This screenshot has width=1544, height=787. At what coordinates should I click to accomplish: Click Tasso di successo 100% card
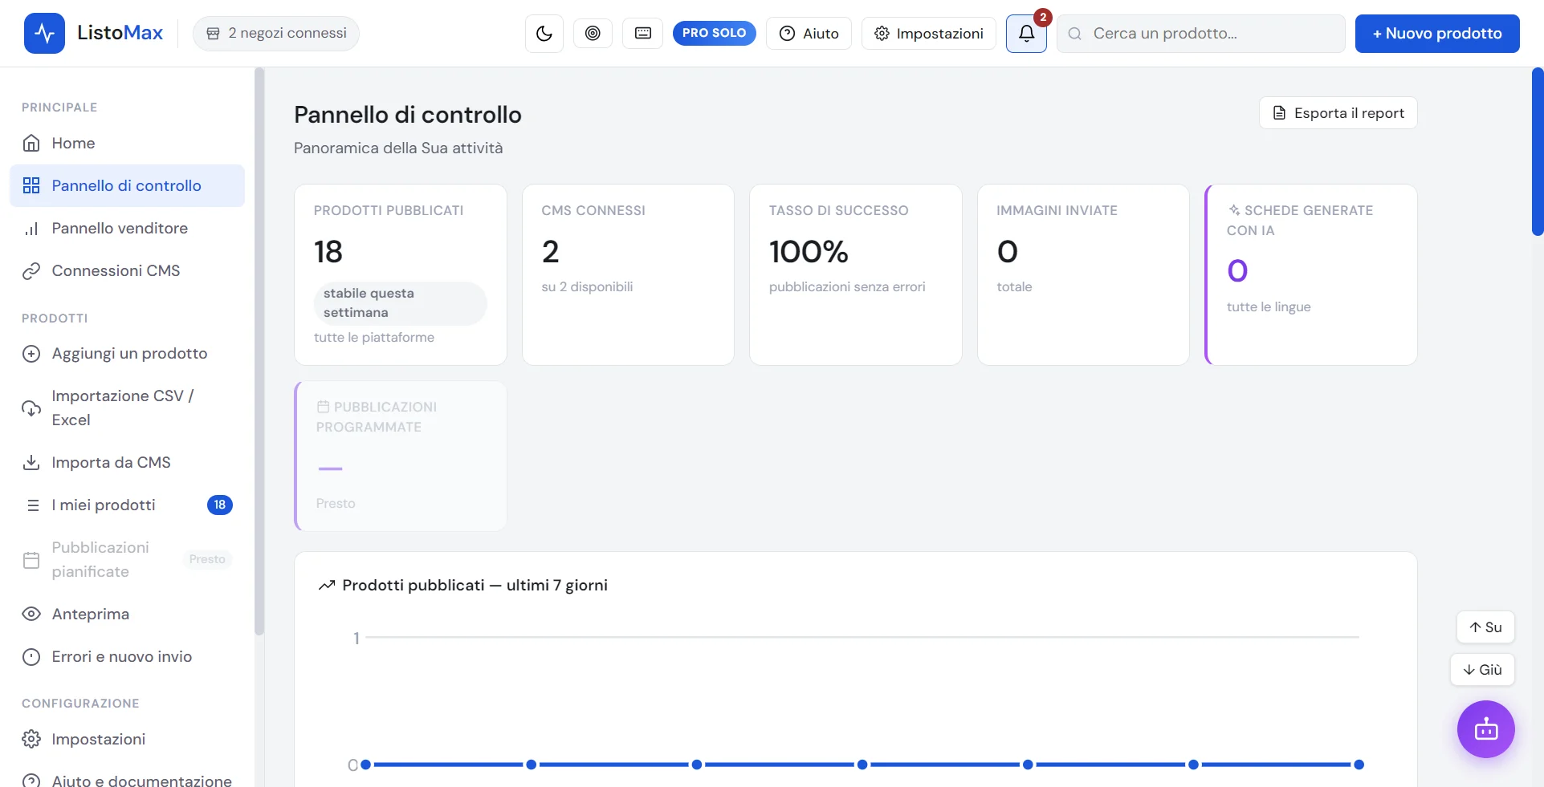click(x=856, y=275)
